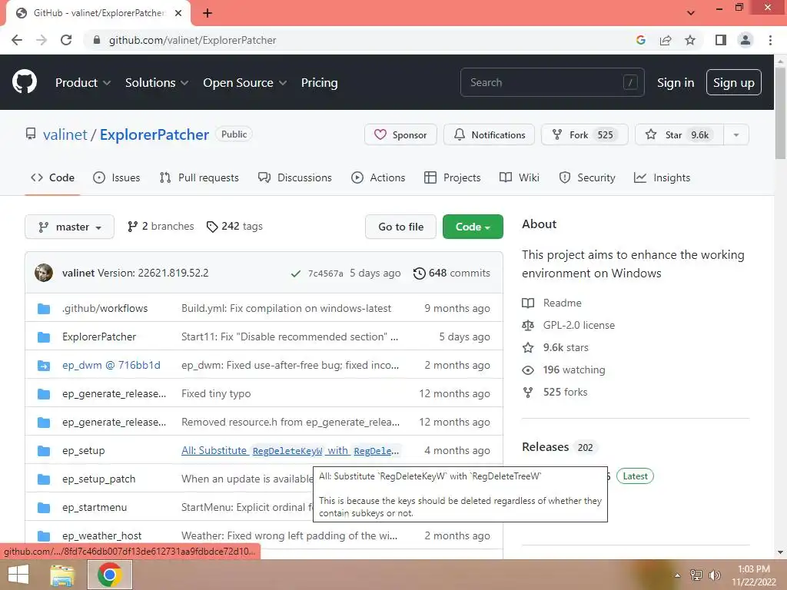The width and height of the screenshot is (787, 590).
Task: Show hidden tray icons arrow
Action: [x=677, y=575]
